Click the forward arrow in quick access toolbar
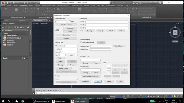The width and height of the screenshot is (184, 103). point(33,3)
